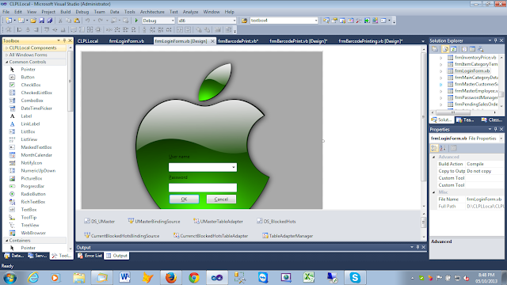Click the Start Debugging play icon
This screenshot has width=507, height=285.
click(136, 21)
